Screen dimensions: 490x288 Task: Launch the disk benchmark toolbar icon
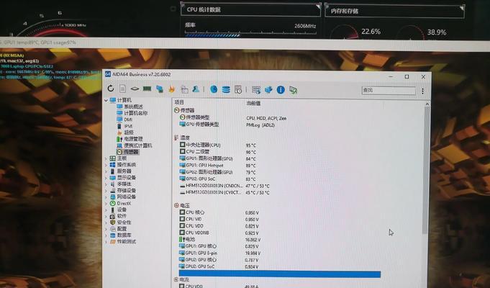(135, 89)
